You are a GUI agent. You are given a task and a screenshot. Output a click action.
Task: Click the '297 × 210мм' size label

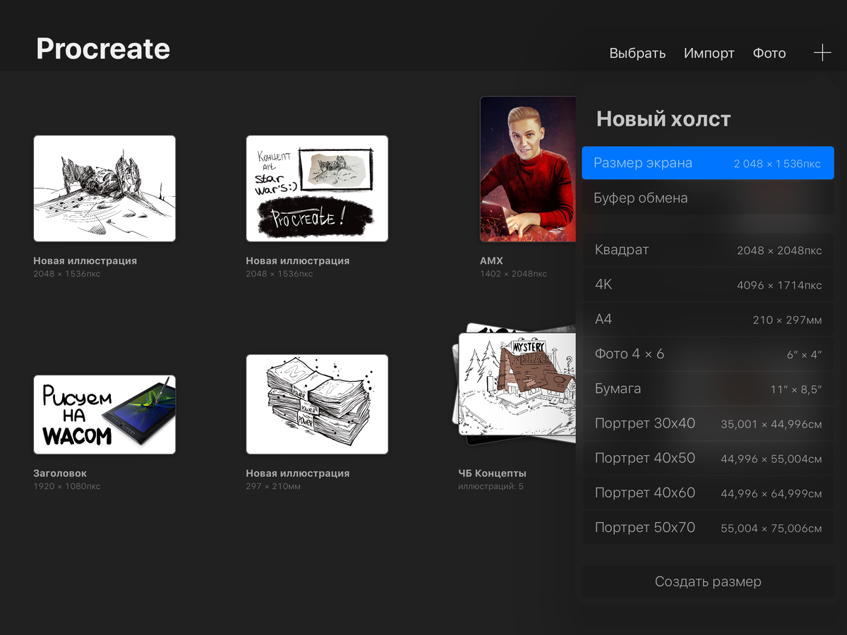click(x=273, y=486)
